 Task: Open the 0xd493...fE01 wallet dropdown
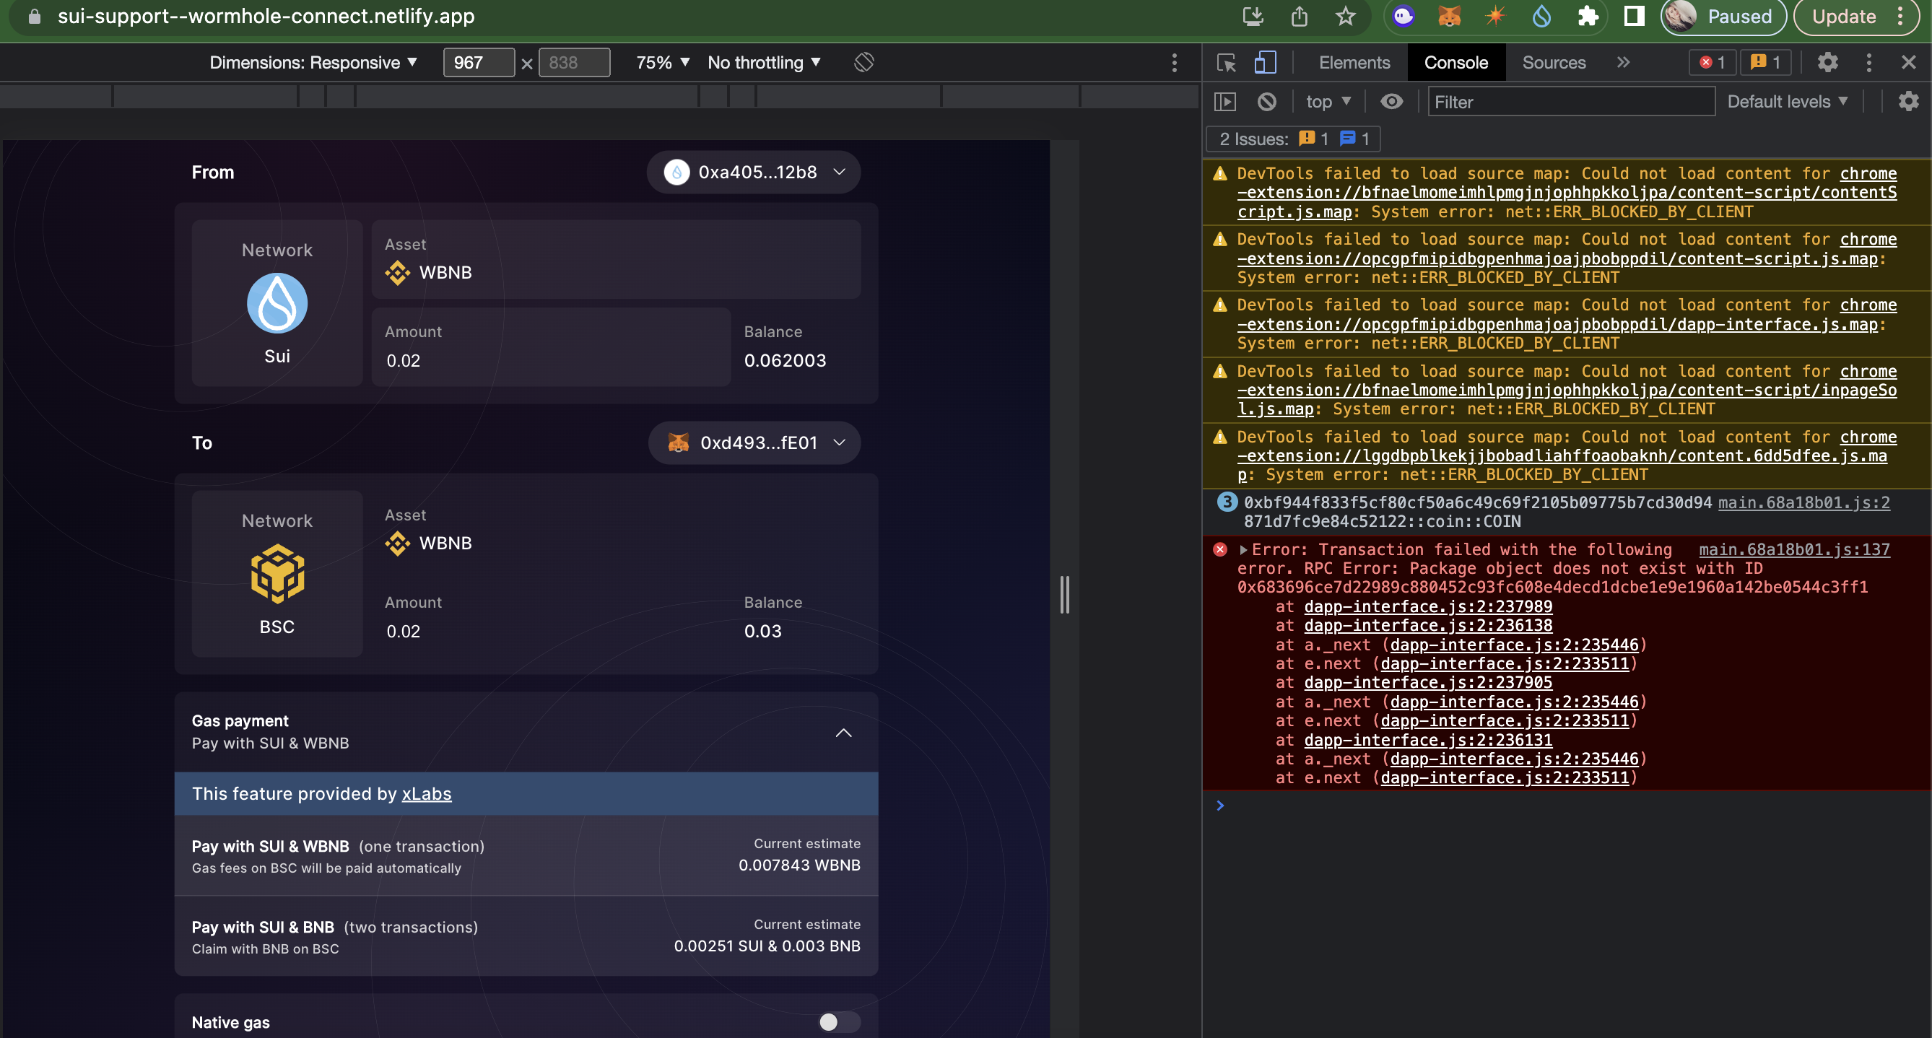click(754, 443)
